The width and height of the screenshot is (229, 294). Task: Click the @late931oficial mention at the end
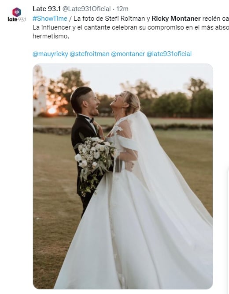point(169,54)
